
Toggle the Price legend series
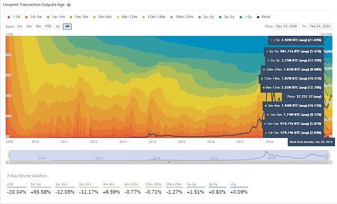(x=264, y=17)
